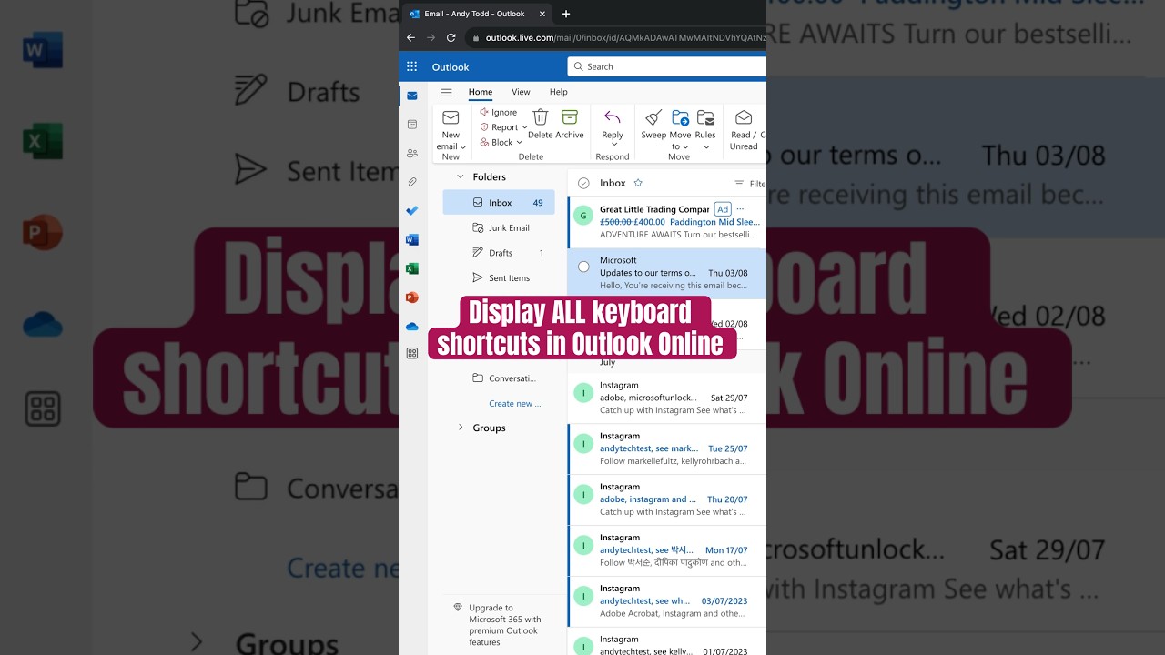Open the Inbox folder
Image resolution: width=1165 pixels, height=655 pixels.
499,202
